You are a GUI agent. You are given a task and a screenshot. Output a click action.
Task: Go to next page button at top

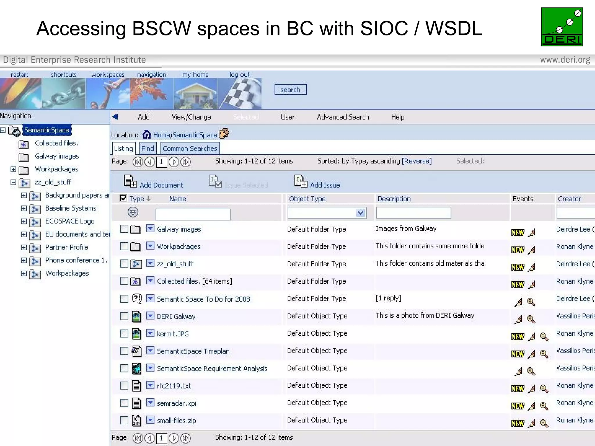click(x=174, y=162)
